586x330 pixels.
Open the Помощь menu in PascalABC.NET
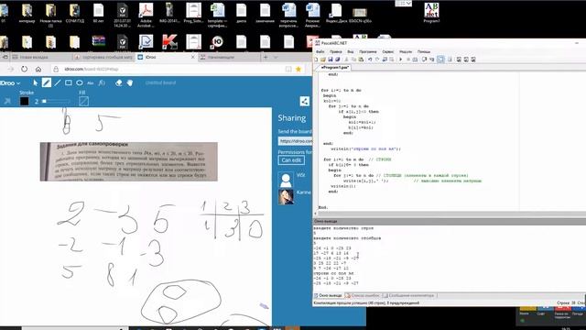tap(424, 51)
